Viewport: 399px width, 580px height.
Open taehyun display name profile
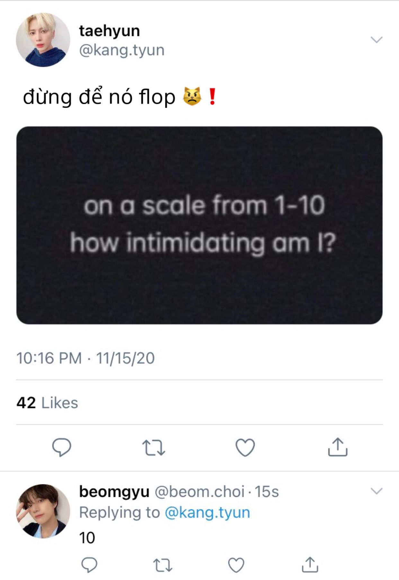click(109, 31)
